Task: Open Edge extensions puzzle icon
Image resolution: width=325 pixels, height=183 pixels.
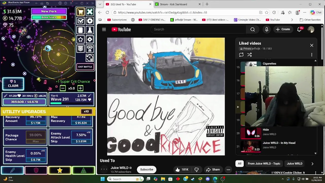Action: [x=274, y=12]
